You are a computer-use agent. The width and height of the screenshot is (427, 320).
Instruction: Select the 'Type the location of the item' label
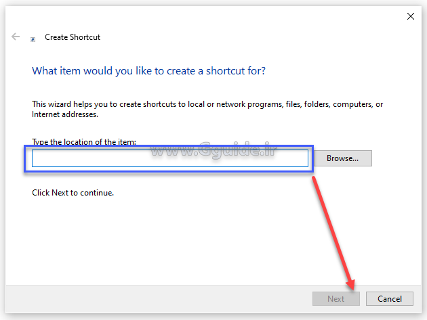[84, 141]
